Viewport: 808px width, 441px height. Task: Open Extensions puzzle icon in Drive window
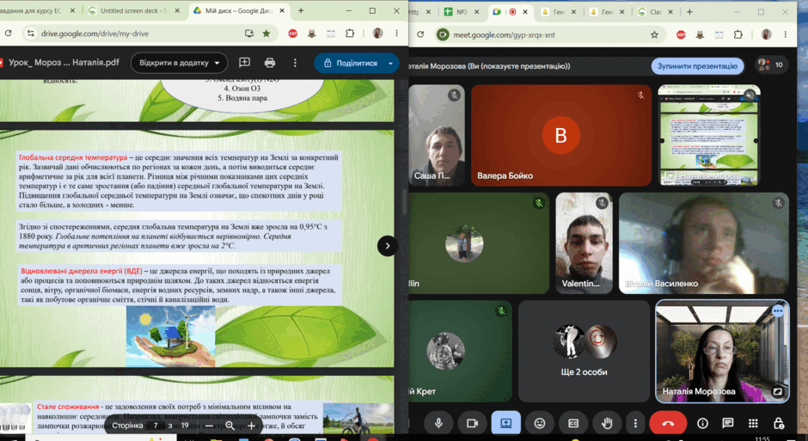pos(350,34)
